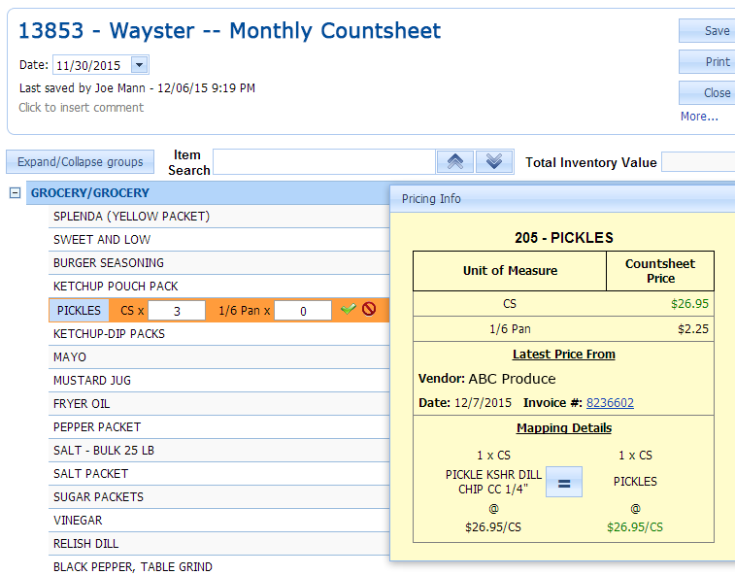Click the Total Inventory Value field
The image size is (735, 575).
click(x=697, y=162)
